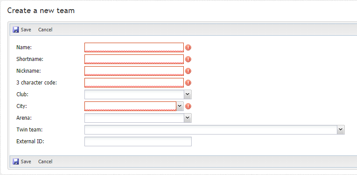Click the warning icon beside Nickname field
The image size is (357, 175).
(x=188, y=71)
